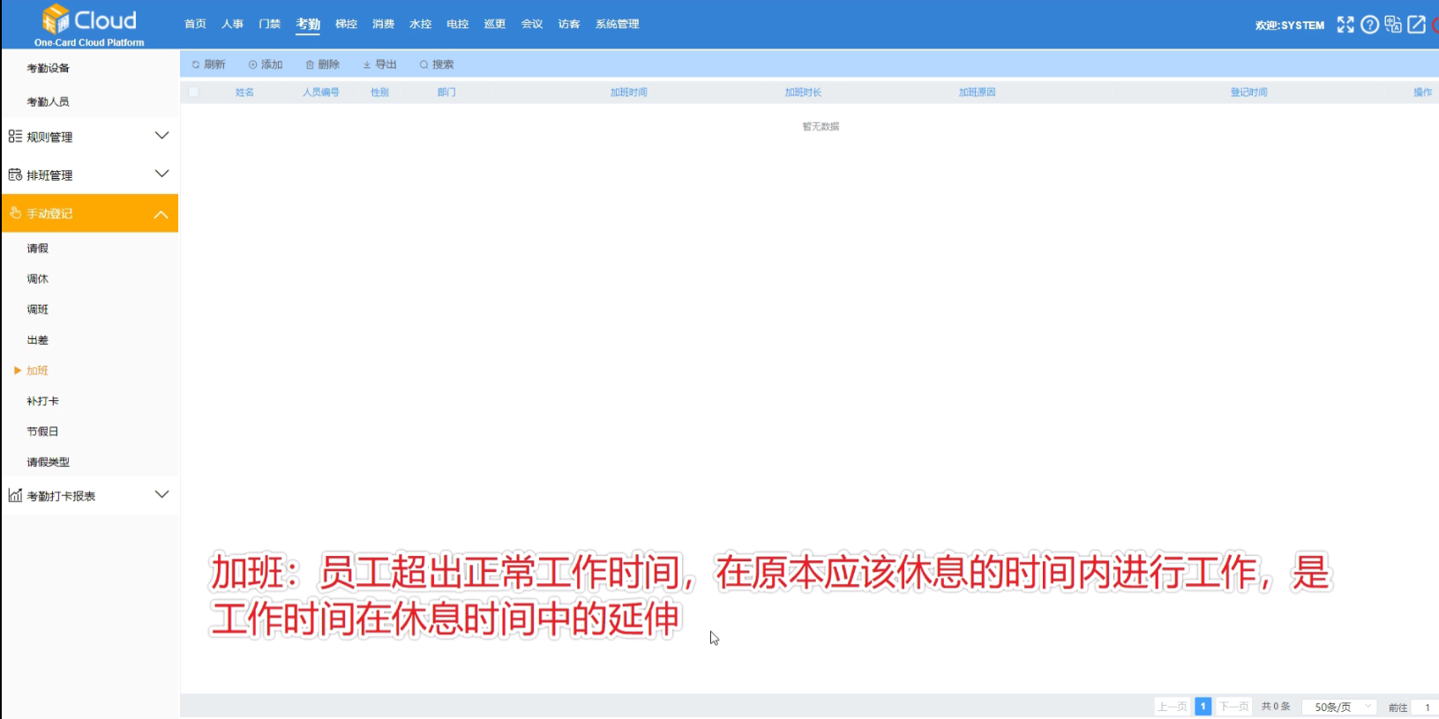Open 调班 under 手动登记
The image size is (1439, 719).
tap(37, 309)
